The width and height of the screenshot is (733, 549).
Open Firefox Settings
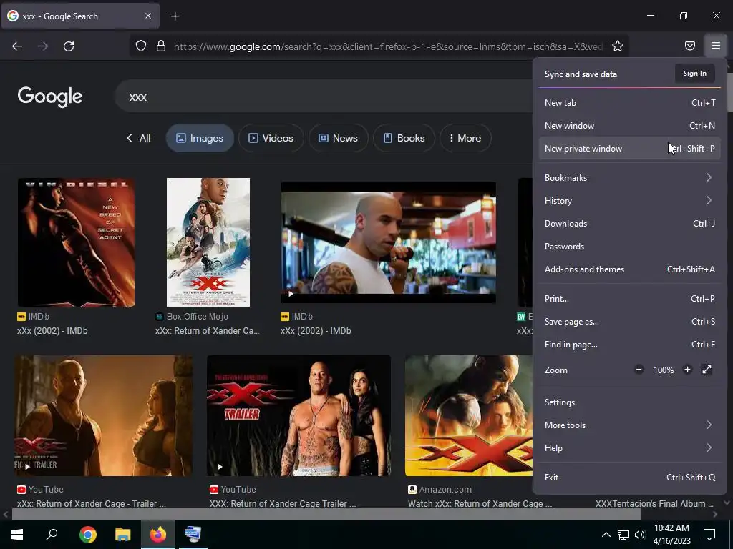tap(630, 402)
